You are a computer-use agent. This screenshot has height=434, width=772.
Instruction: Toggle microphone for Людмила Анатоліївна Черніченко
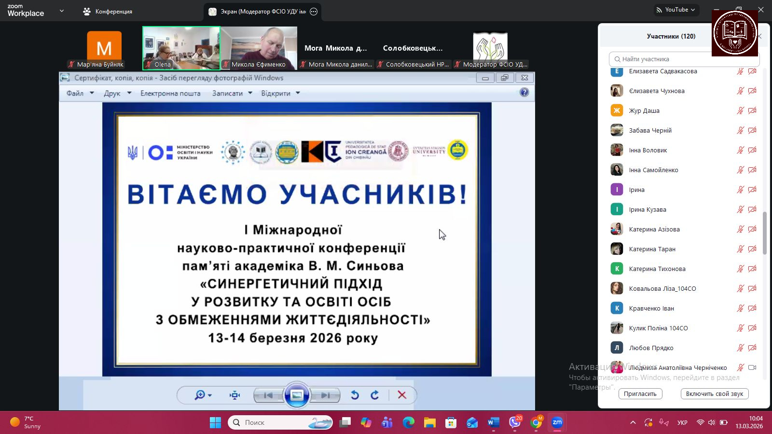click(x=740, y=367)
